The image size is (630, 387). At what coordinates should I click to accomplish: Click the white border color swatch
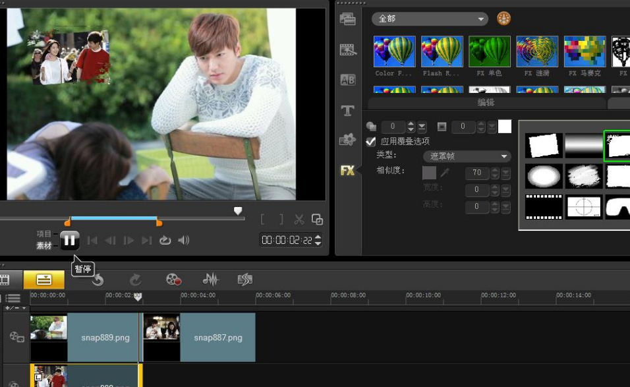[505, 127]
